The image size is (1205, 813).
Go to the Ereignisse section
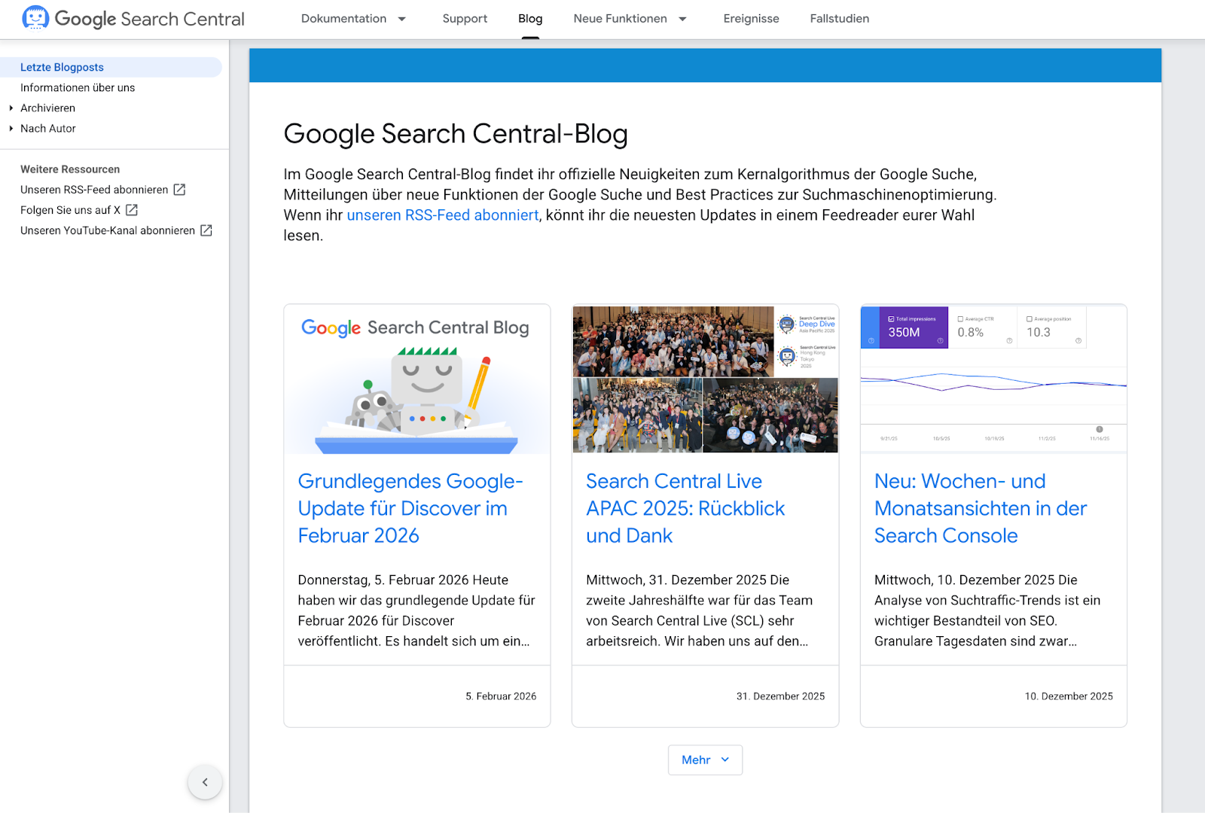tap(751, 19)
